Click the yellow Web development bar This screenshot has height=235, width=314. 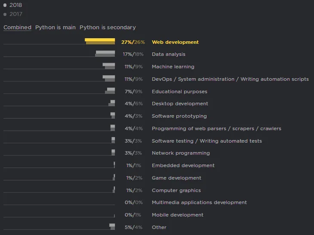100,41
